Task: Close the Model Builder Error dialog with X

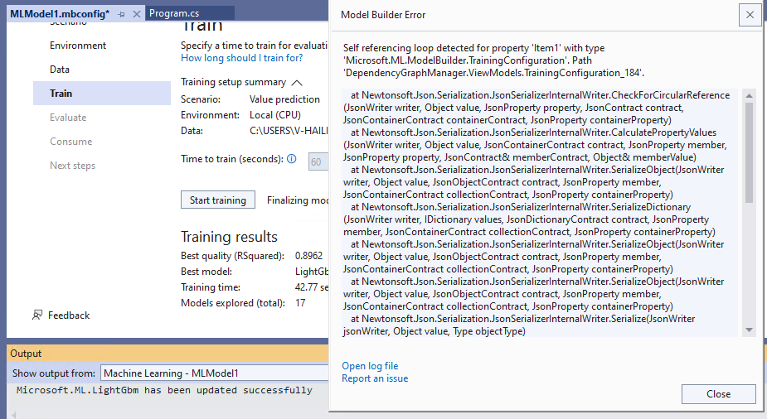Action: (x=750, y=15)
